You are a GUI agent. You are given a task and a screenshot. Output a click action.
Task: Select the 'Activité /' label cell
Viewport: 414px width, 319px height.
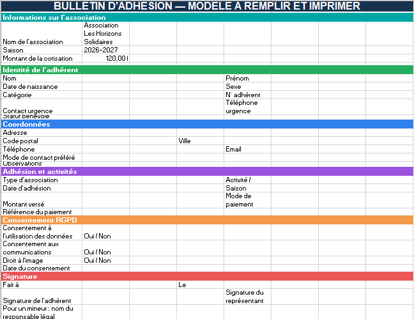(247, 180)
